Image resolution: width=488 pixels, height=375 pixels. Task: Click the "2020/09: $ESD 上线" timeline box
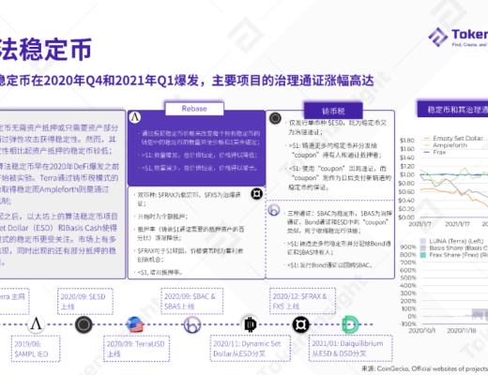click(x=85, y=301)
